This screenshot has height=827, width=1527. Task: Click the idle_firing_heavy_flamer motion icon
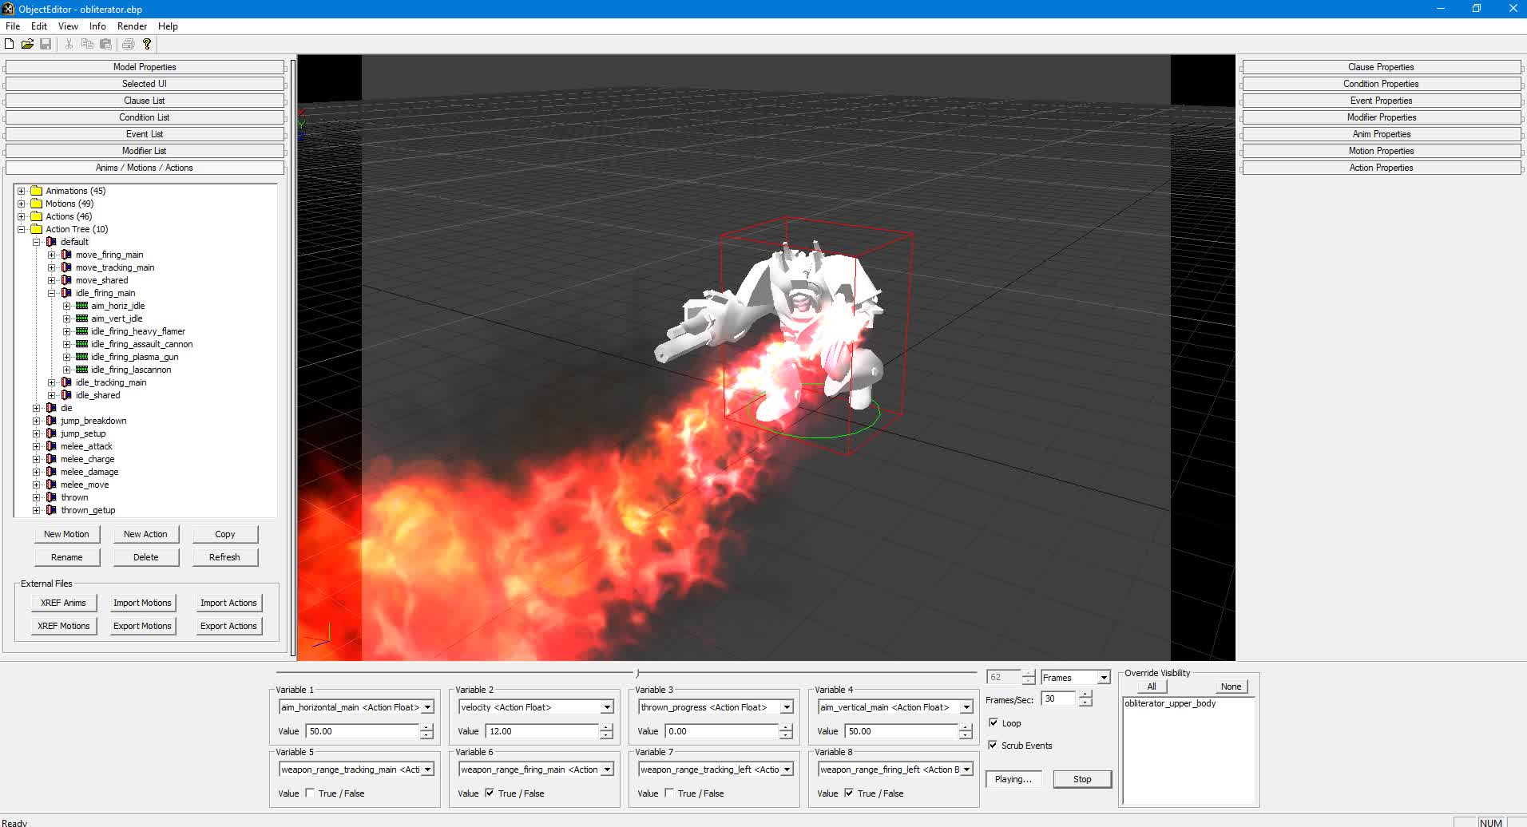click(81, 331)
